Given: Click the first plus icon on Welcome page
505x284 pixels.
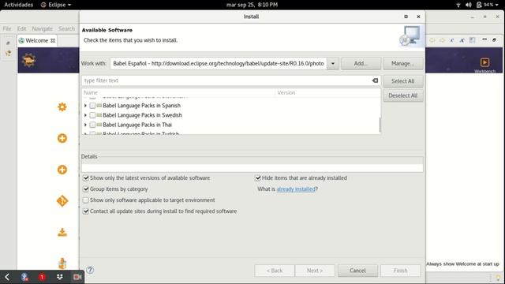Looking at the screenshot, I should pos(62,138).
